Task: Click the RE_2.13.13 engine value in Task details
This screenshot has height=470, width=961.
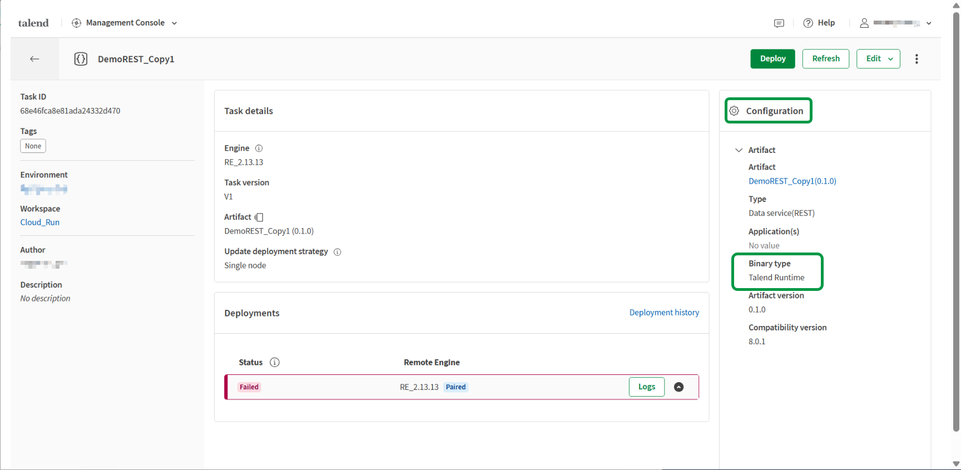Action: [x=244, y=162]
